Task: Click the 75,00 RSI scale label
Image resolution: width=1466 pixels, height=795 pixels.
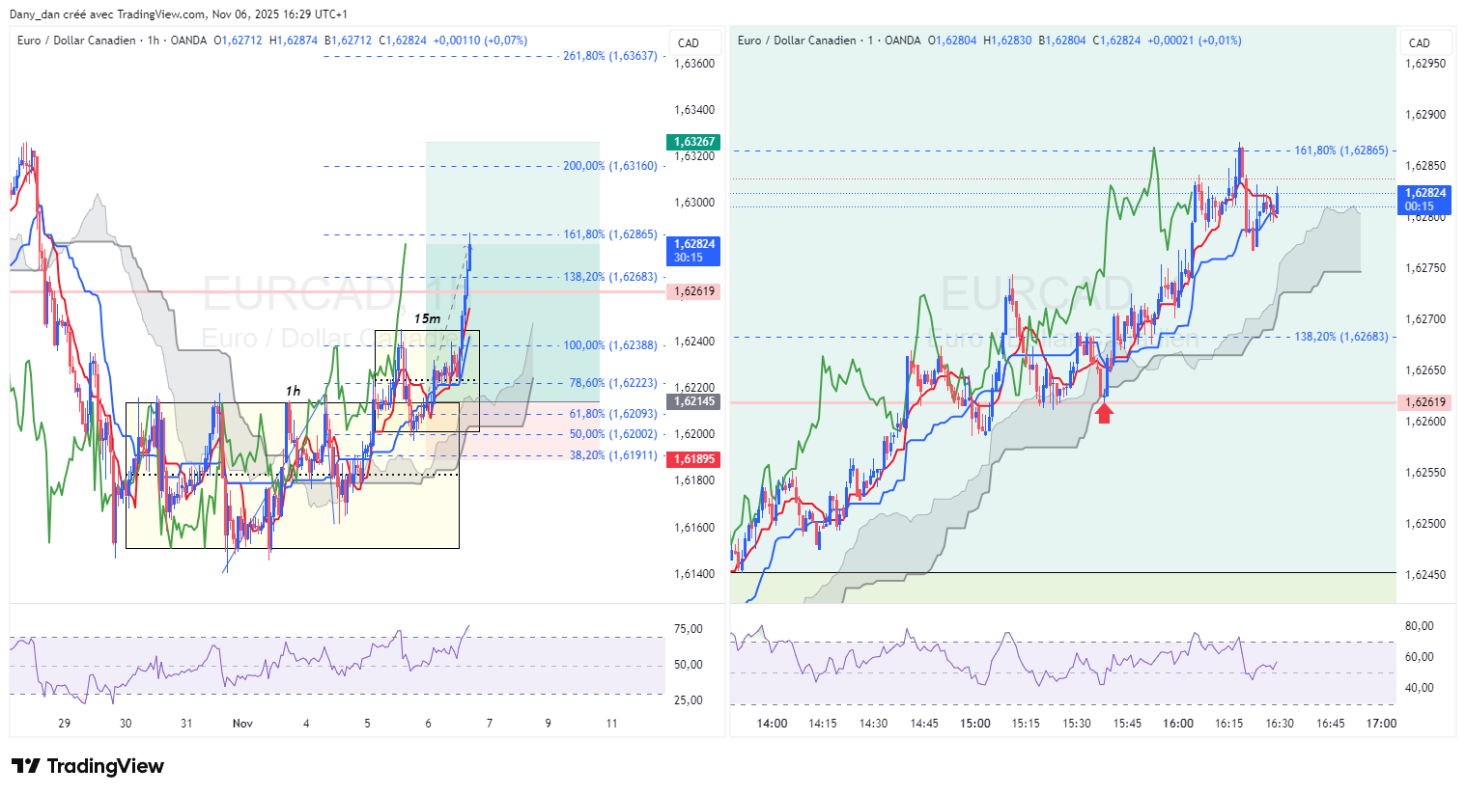Action: click(689, 629)
